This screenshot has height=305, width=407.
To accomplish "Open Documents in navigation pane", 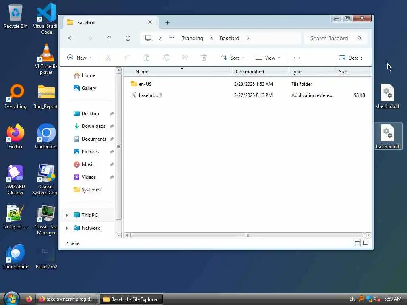I will click(94, 139).
